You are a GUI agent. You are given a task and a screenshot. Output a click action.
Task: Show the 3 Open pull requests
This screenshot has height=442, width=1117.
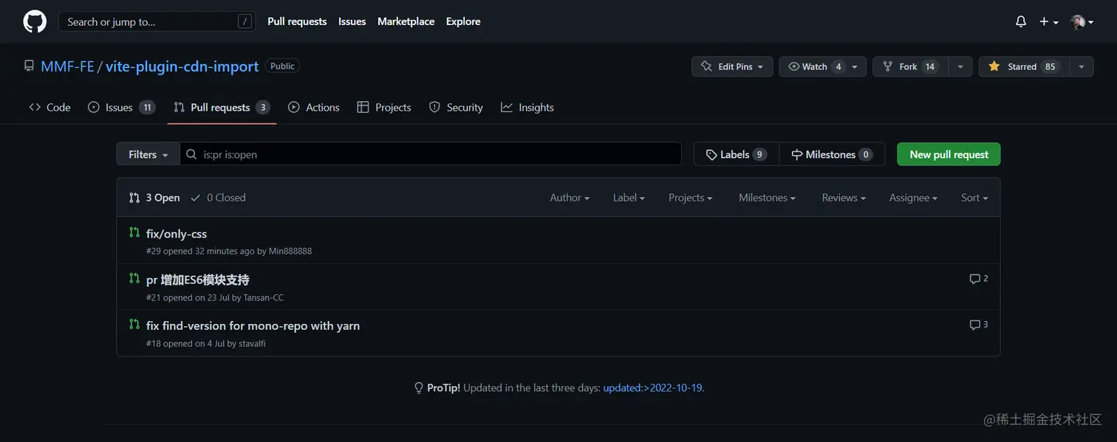coord(155,198)
